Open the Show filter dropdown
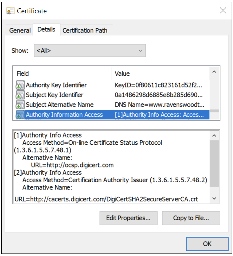Screen dimensions: 233x256 (x=90, y=51)
